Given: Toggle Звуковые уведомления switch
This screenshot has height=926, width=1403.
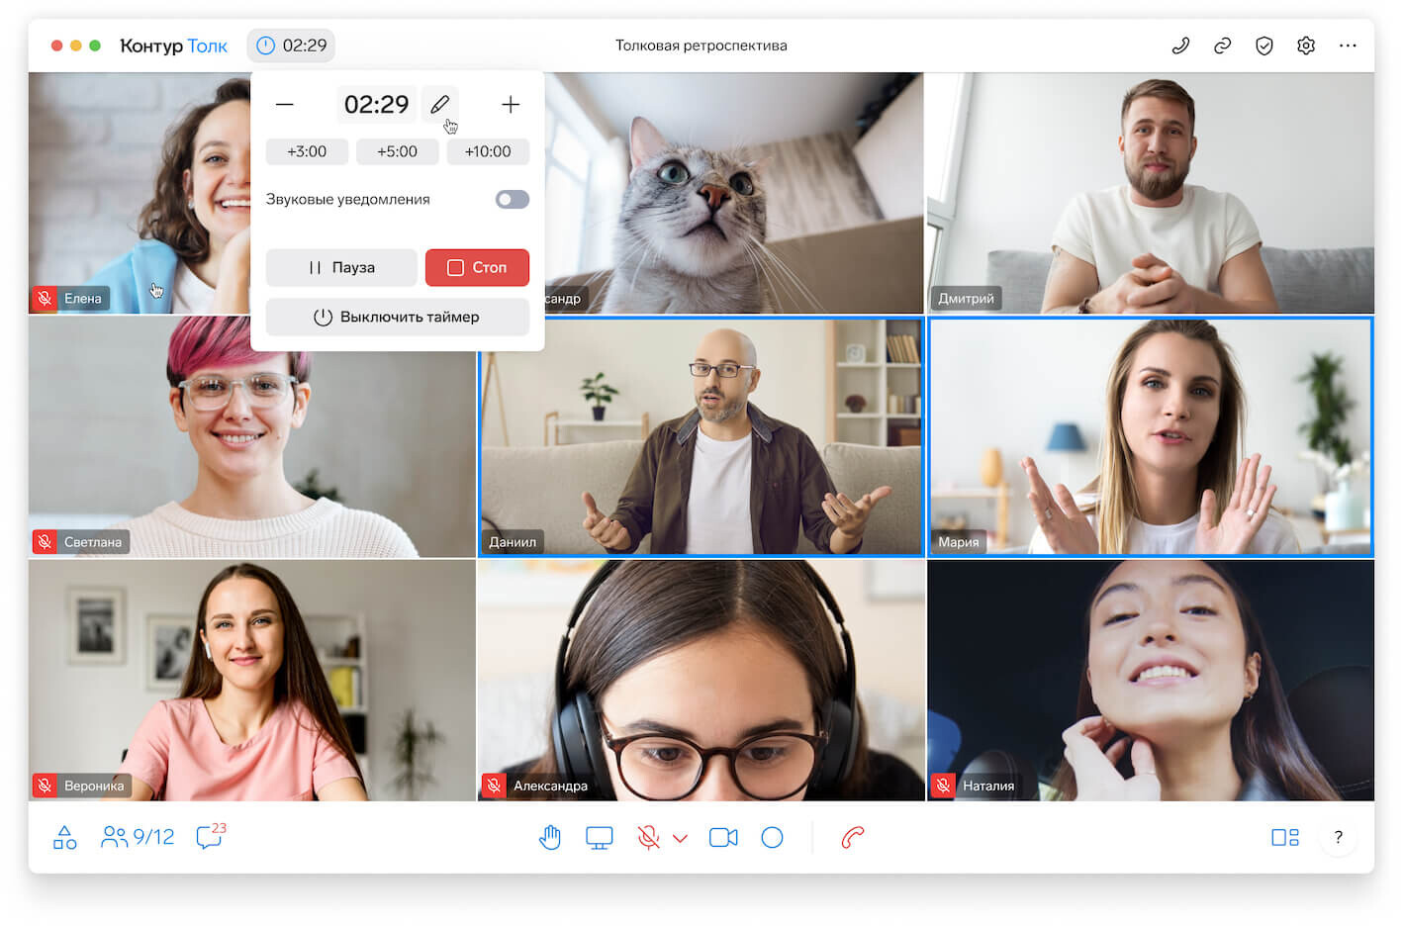Looking at the screenshot, I should 513,200.
